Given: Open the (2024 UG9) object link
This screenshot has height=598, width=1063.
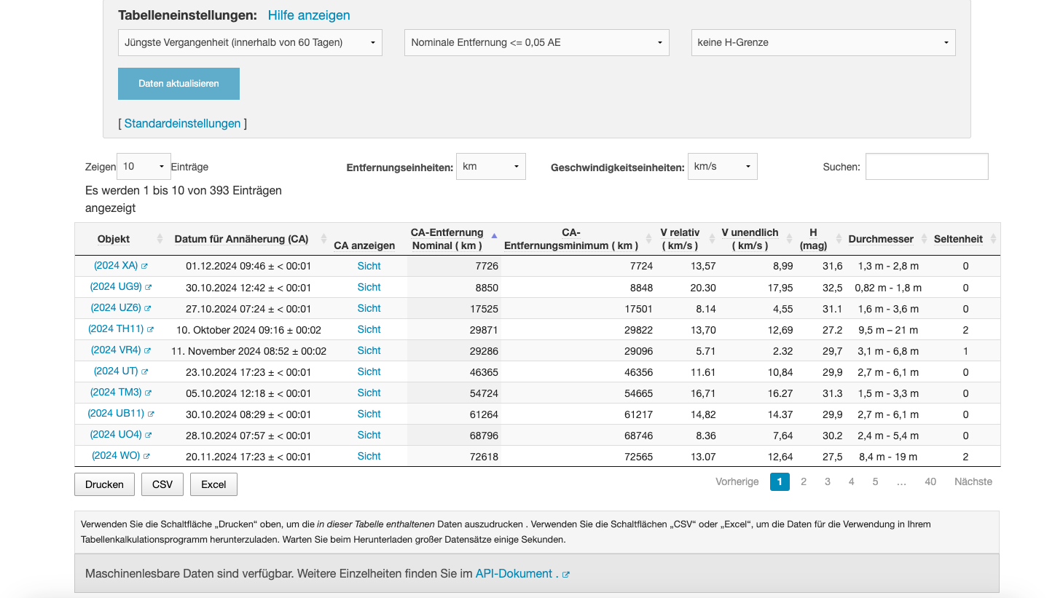Looking at the screenshot, I should tap(116, 287).
